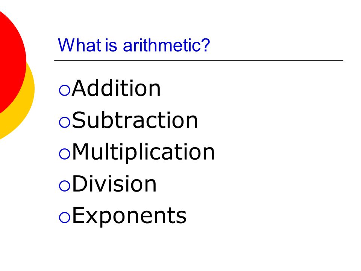Click the Multiplication text
Image resolution: width=361 pixels, height=271 pixels.
pyautogui.click(x=143, y=152)
